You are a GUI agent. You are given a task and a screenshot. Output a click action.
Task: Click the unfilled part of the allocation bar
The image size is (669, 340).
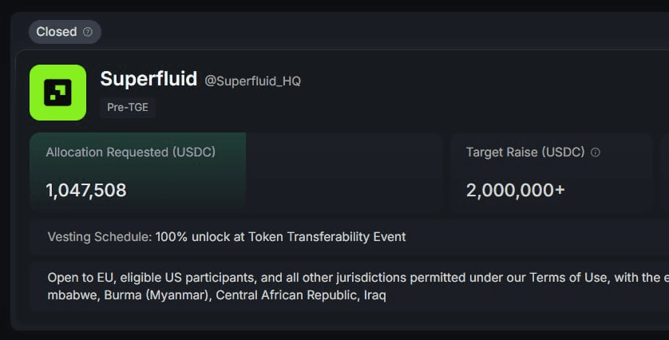[343, 172]
